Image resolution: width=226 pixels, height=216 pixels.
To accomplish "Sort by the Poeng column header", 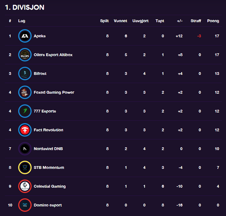I will (213, 21).
